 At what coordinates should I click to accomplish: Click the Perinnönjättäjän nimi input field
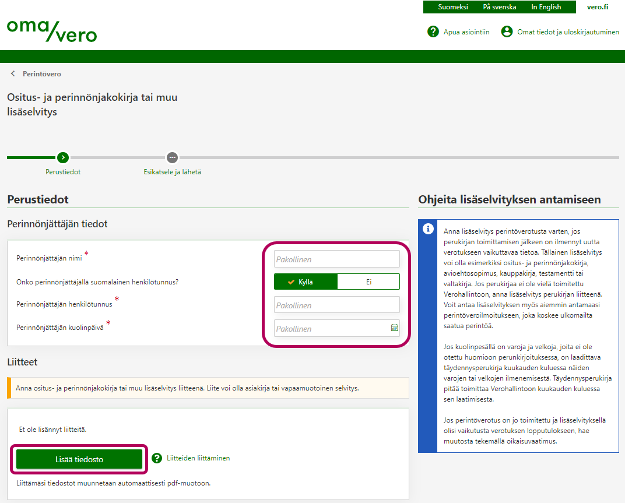pos(337,259)
